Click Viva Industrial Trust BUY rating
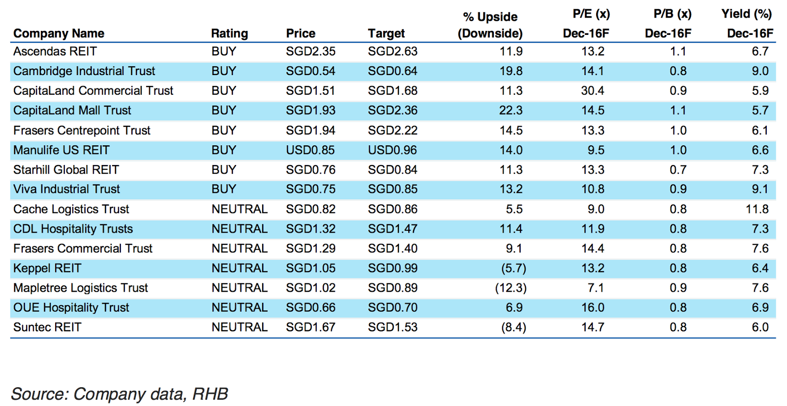Viewport: 787px width, 406px height. (224, 189)
